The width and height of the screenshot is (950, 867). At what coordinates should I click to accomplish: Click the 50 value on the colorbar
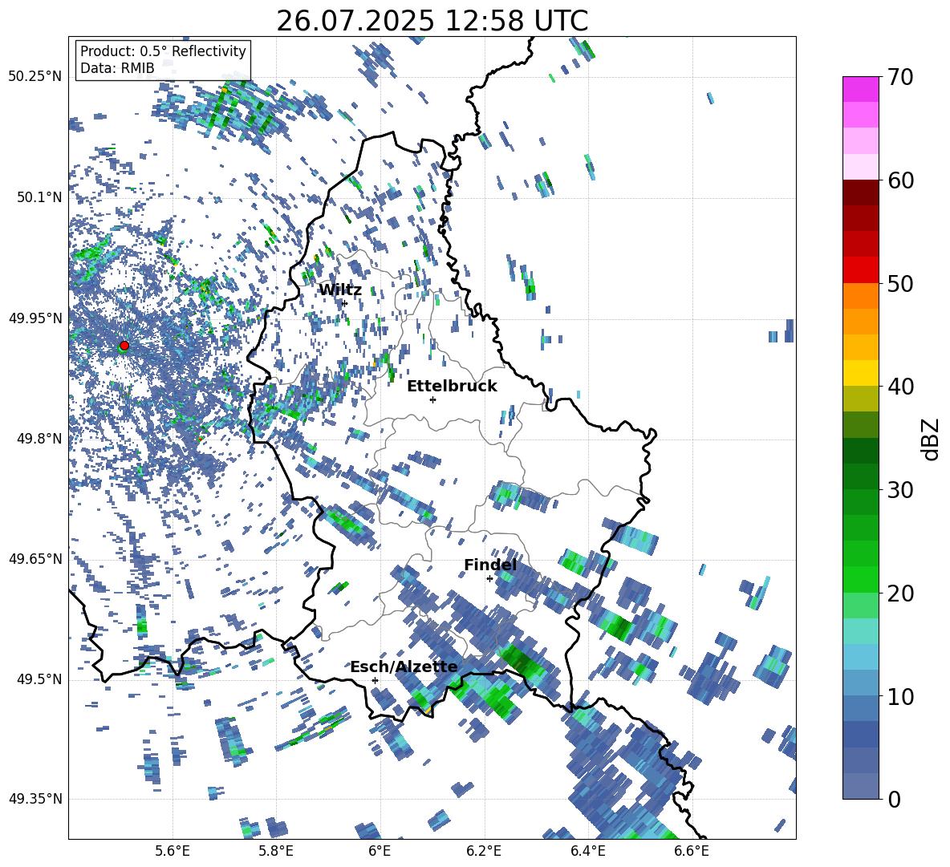(x=900, y=283)
